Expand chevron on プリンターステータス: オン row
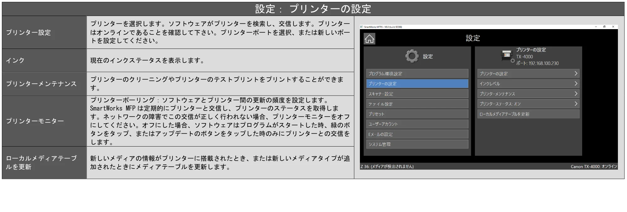The height and width of the screenshot is (212, 627). point(576,104)
